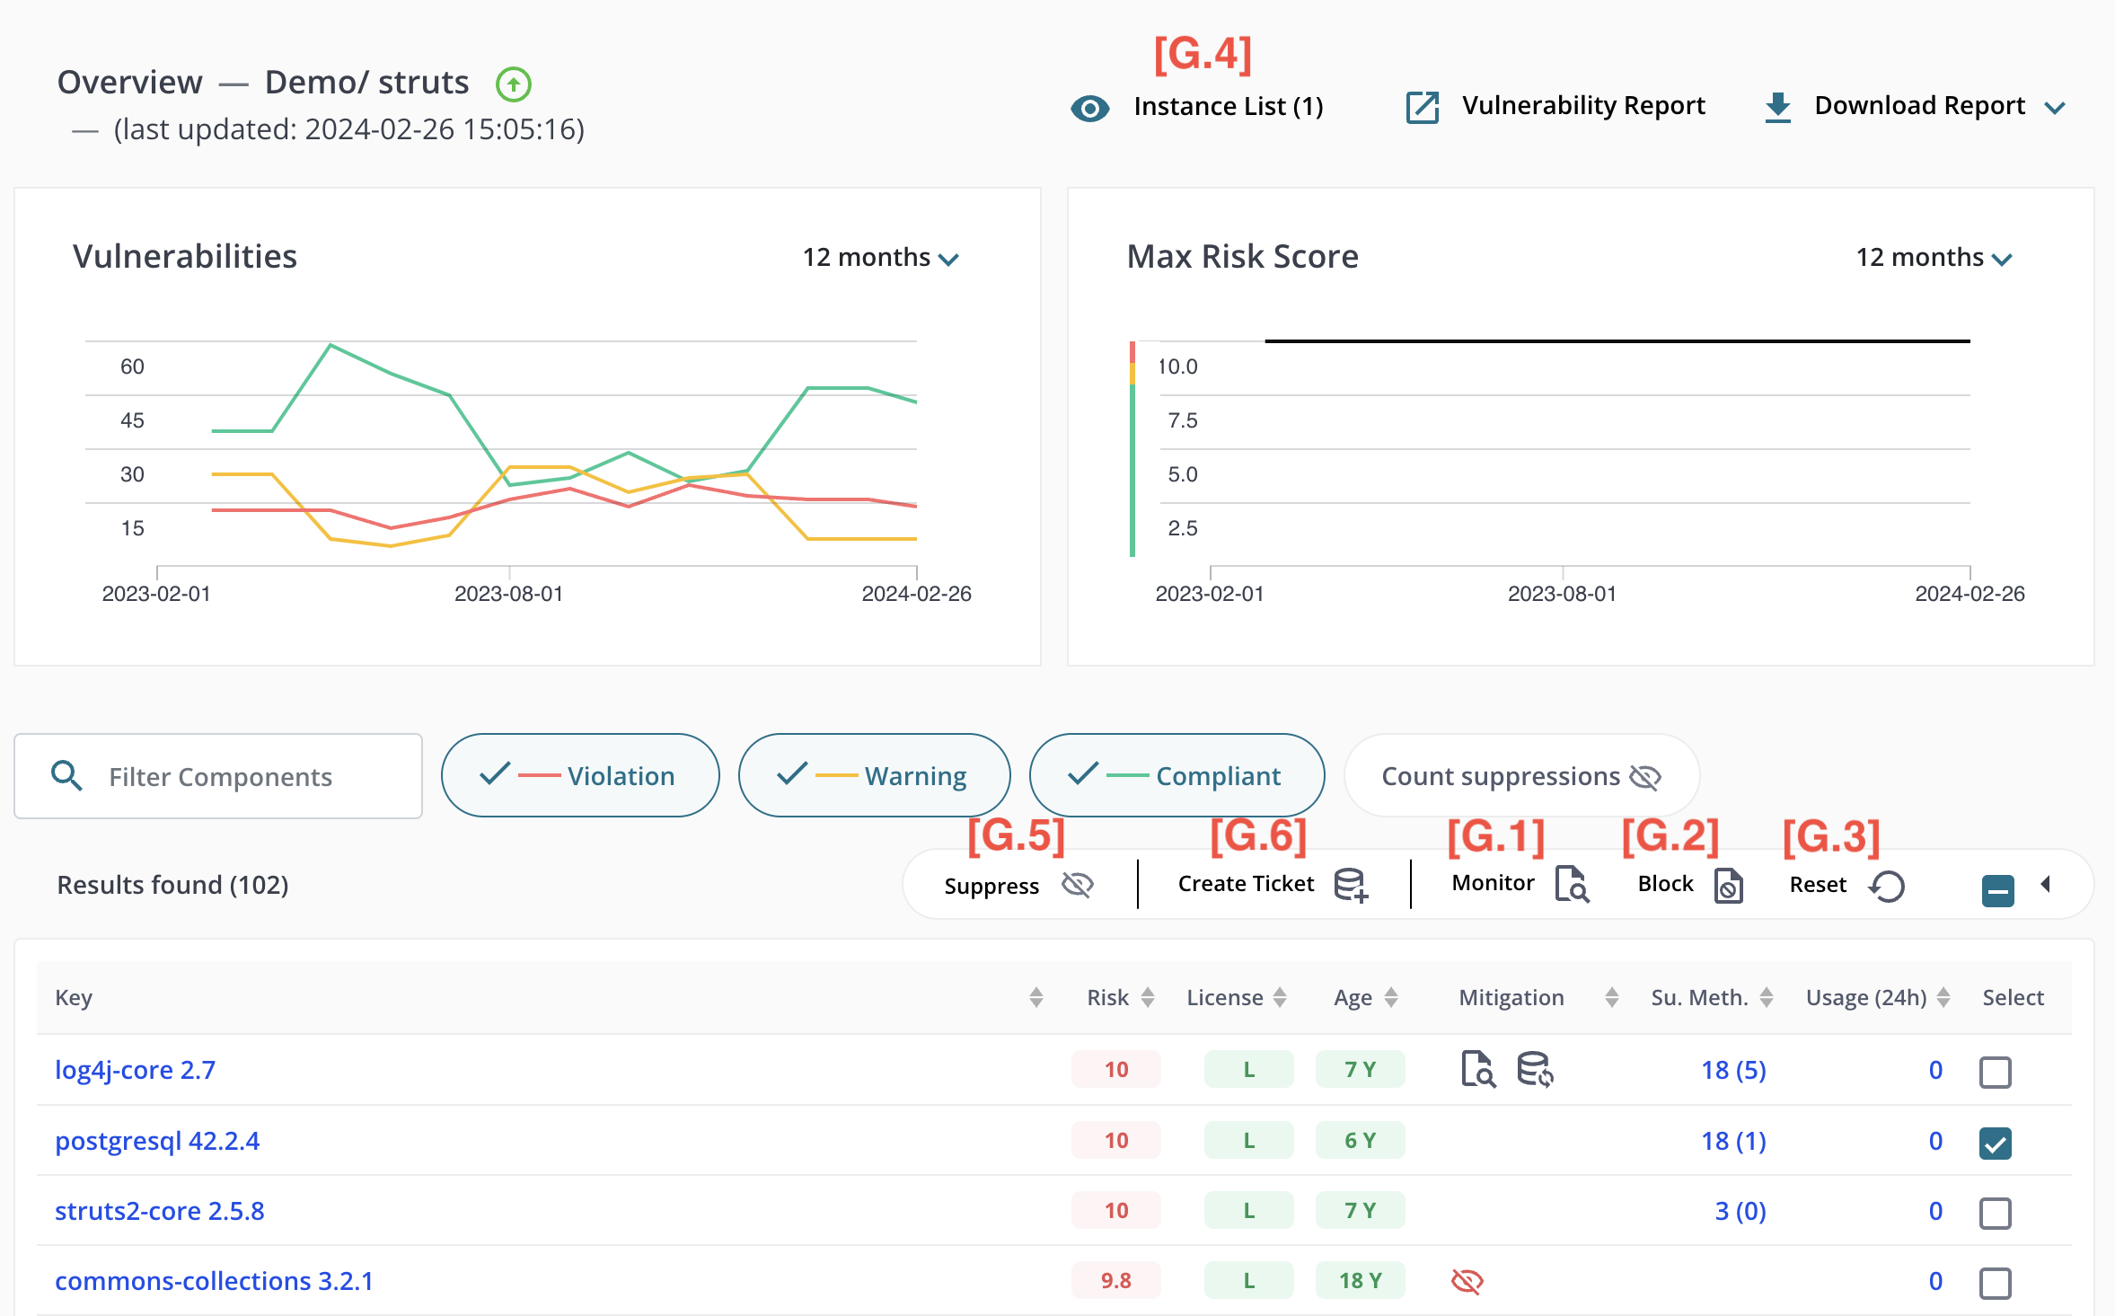The height and width of the screenshot is (1316, 2115).
Task: Click the green up-arrow status icon beside struts
Action: pos(514,84)
